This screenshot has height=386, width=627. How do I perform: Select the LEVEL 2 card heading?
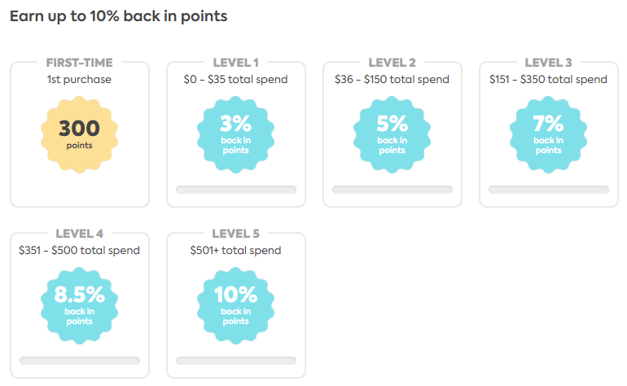(392, 63)
